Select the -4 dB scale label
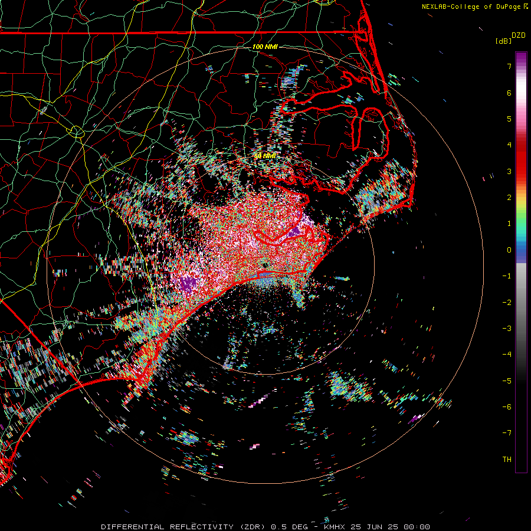This screenshot has height=531, width=531. [x=507, y=354]
